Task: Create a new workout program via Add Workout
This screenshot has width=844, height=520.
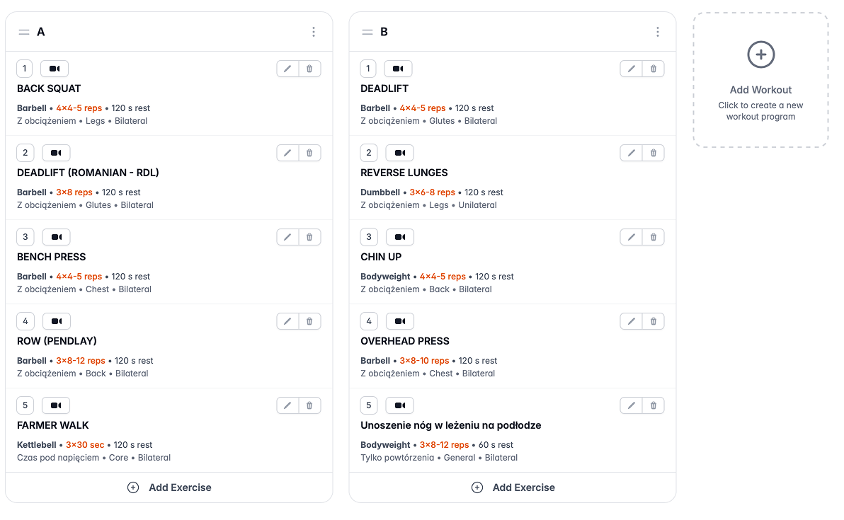Action: point(760,80)
